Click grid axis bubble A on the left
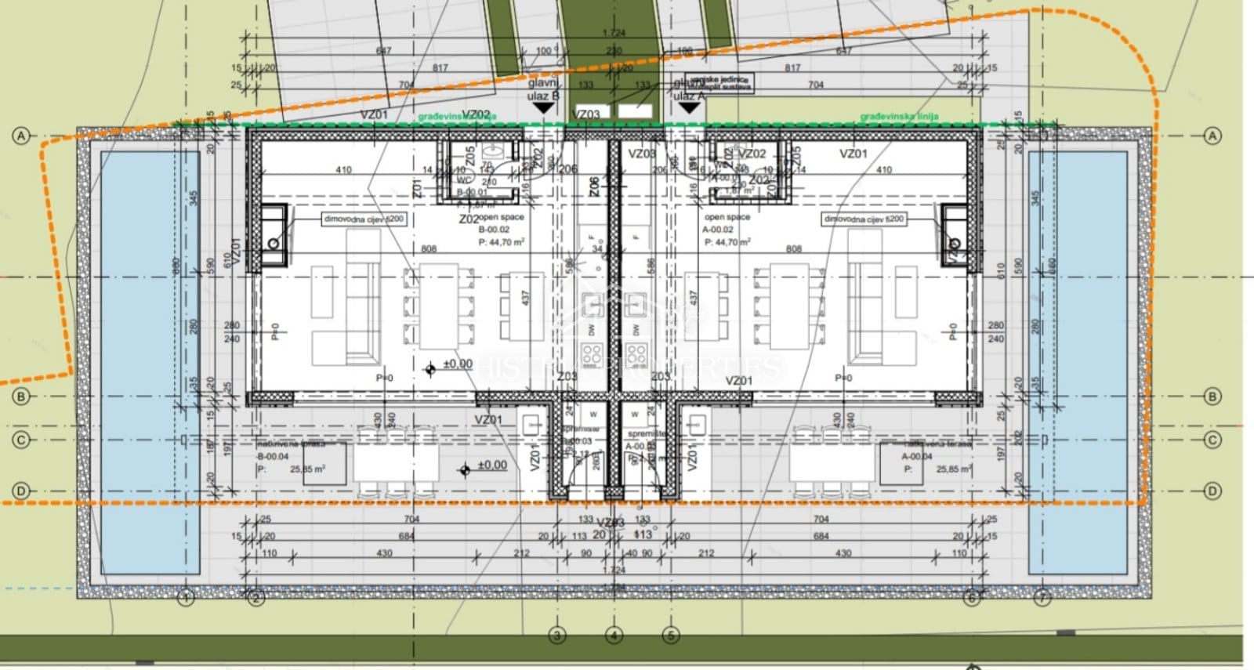The height and width of the screenshot is (670, 1254). [21, 136]
